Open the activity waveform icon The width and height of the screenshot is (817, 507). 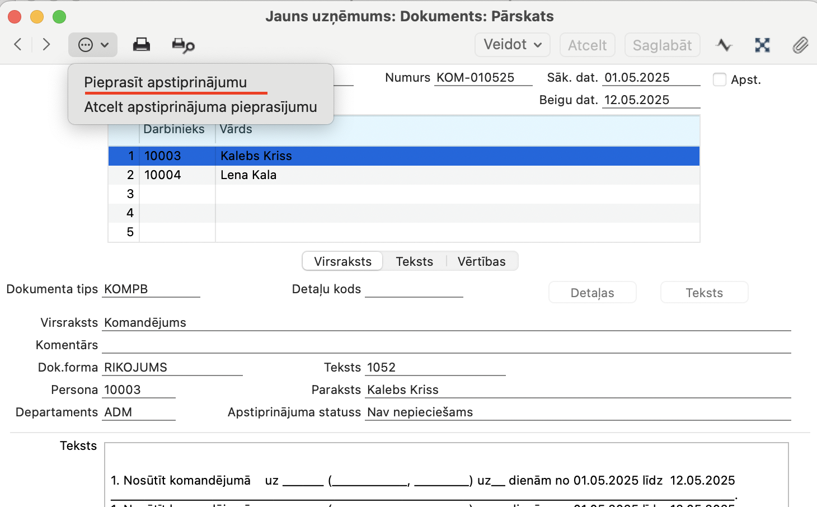tap(724, 45)
